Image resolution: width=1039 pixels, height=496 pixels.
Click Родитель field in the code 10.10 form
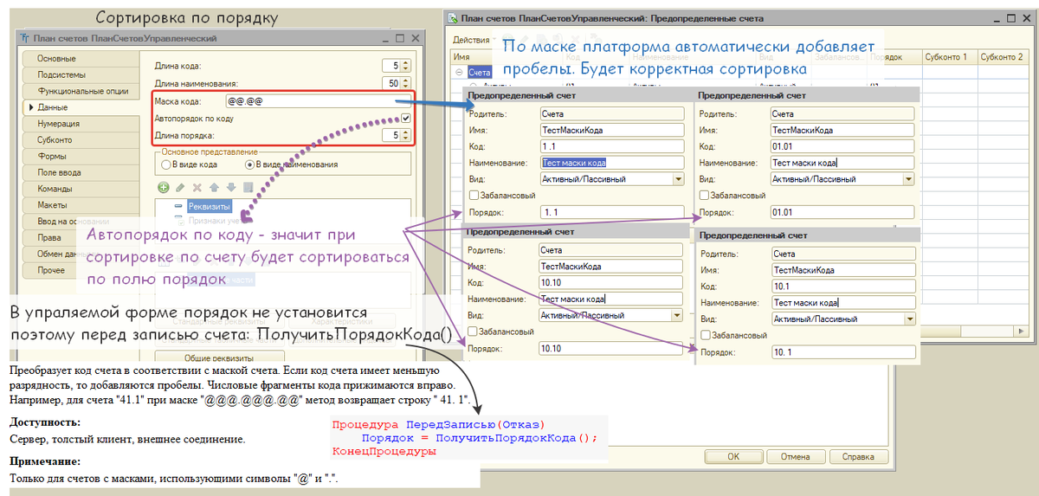click(x=610, y=250)
